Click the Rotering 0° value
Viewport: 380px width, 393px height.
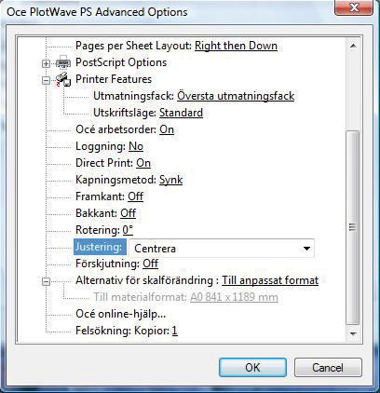click(128, 230)
